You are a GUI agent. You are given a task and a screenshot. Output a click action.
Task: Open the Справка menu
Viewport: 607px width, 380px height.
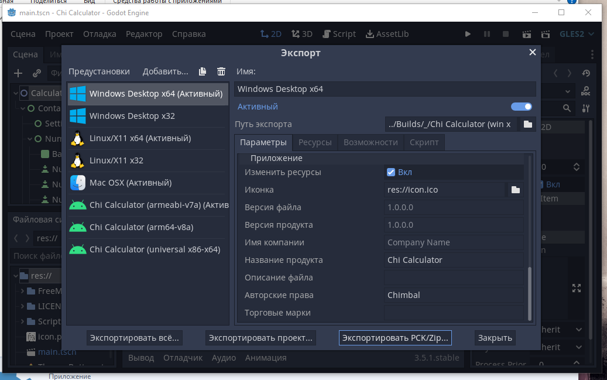(189, 34)
